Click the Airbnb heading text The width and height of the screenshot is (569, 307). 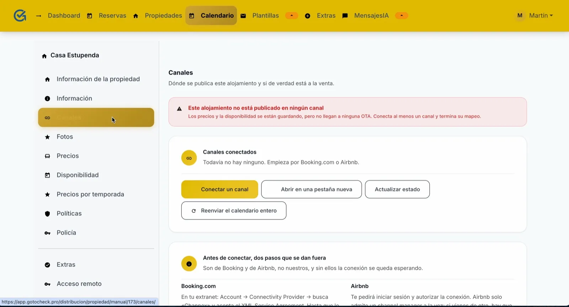pyautogui.click(x=360, y=286)
